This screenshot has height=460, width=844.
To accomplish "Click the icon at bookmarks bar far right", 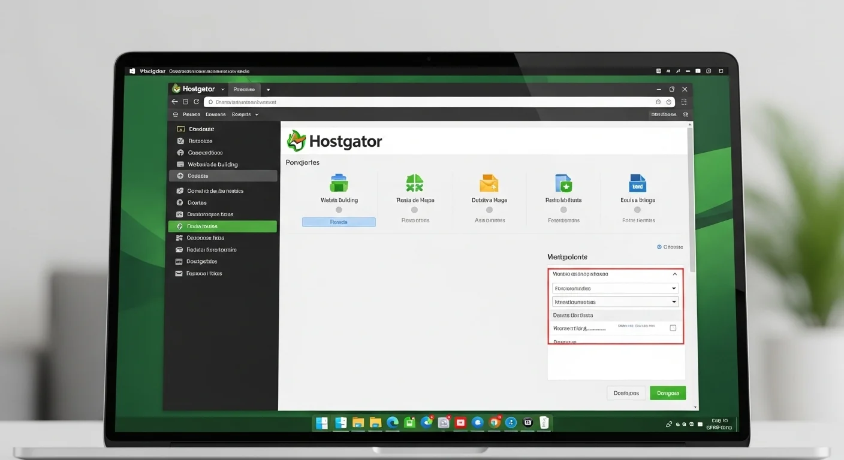I will (x=686, y=114).
